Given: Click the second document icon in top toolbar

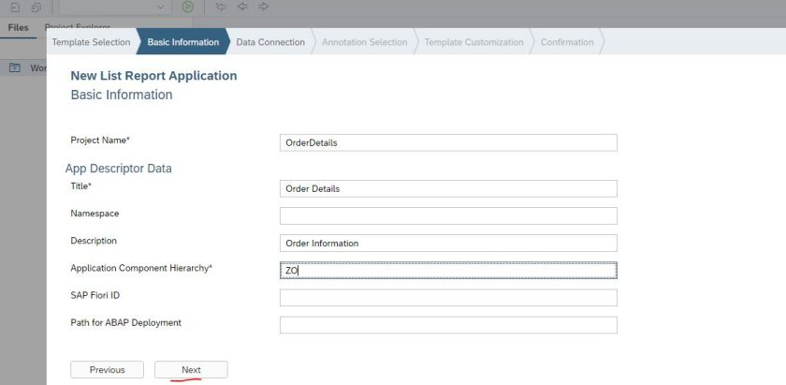Looking at the screenshot, I should [35, 7].
